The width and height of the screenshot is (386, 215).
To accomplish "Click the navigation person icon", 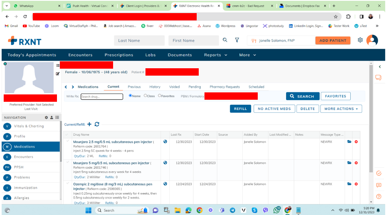I will point(52,118).
